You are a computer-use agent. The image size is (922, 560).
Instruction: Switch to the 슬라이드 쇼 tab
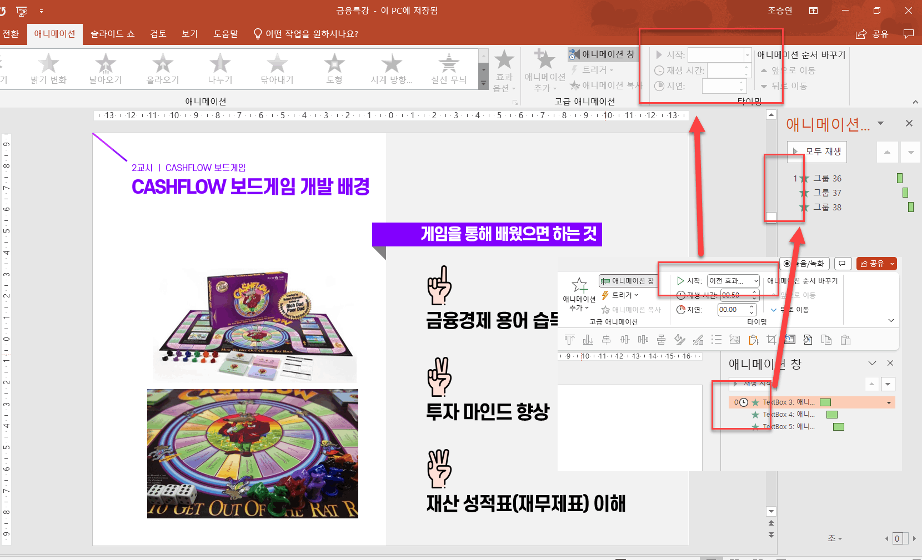coord(113,34)
